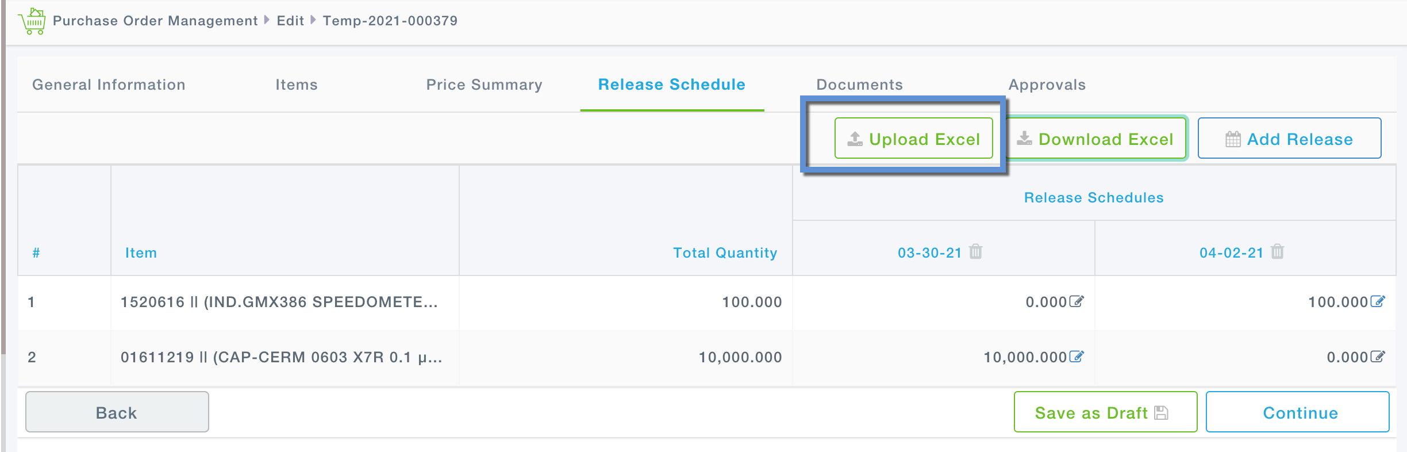Add a new release date

tap(1289, 139)
